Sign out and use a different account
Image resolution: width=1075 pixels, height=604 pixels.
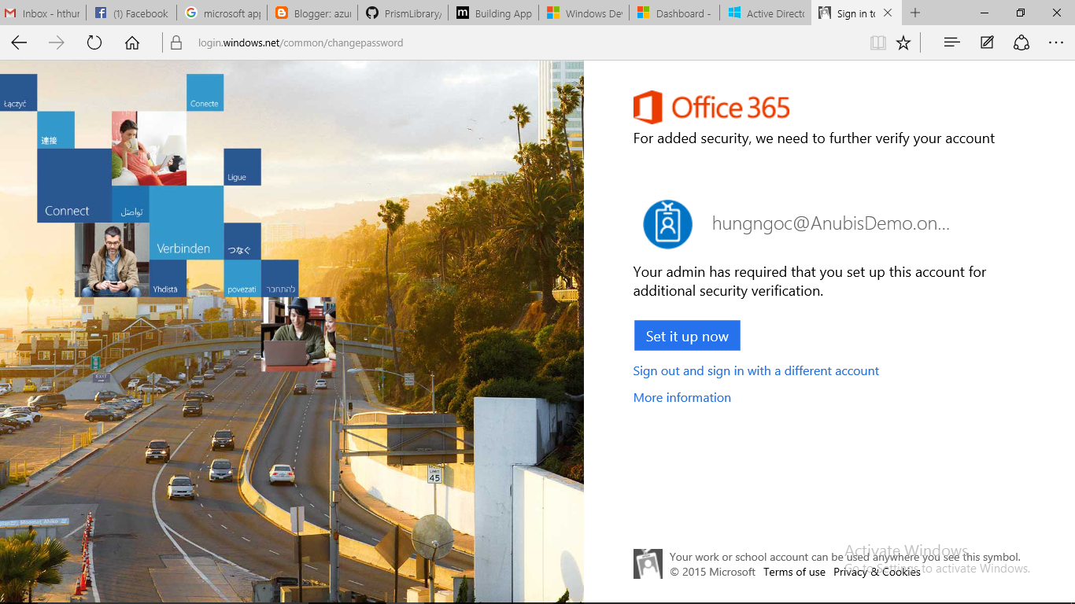pos(756,371)
